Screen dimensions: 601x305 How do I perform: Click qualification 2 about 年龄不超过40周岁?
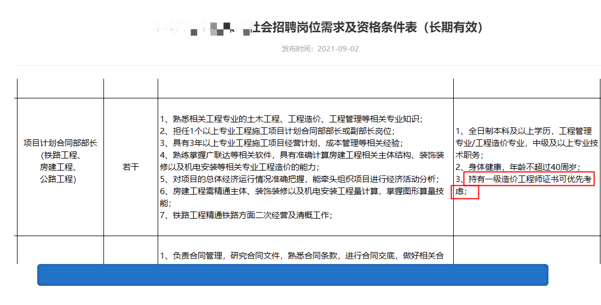tap(518, 167)
